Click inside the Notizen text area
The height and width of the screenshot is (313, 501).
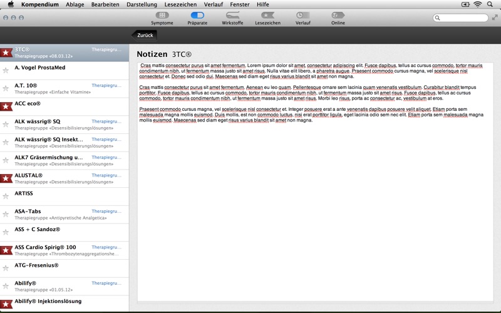(315, 182)
